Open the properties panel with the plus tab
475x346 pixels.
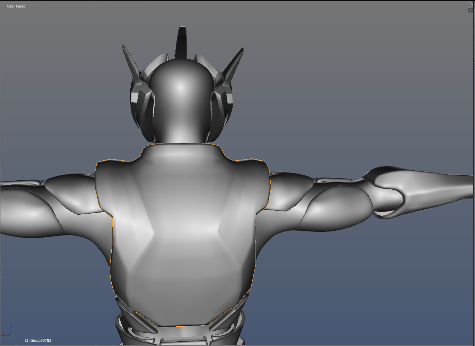tap(470, 10)
